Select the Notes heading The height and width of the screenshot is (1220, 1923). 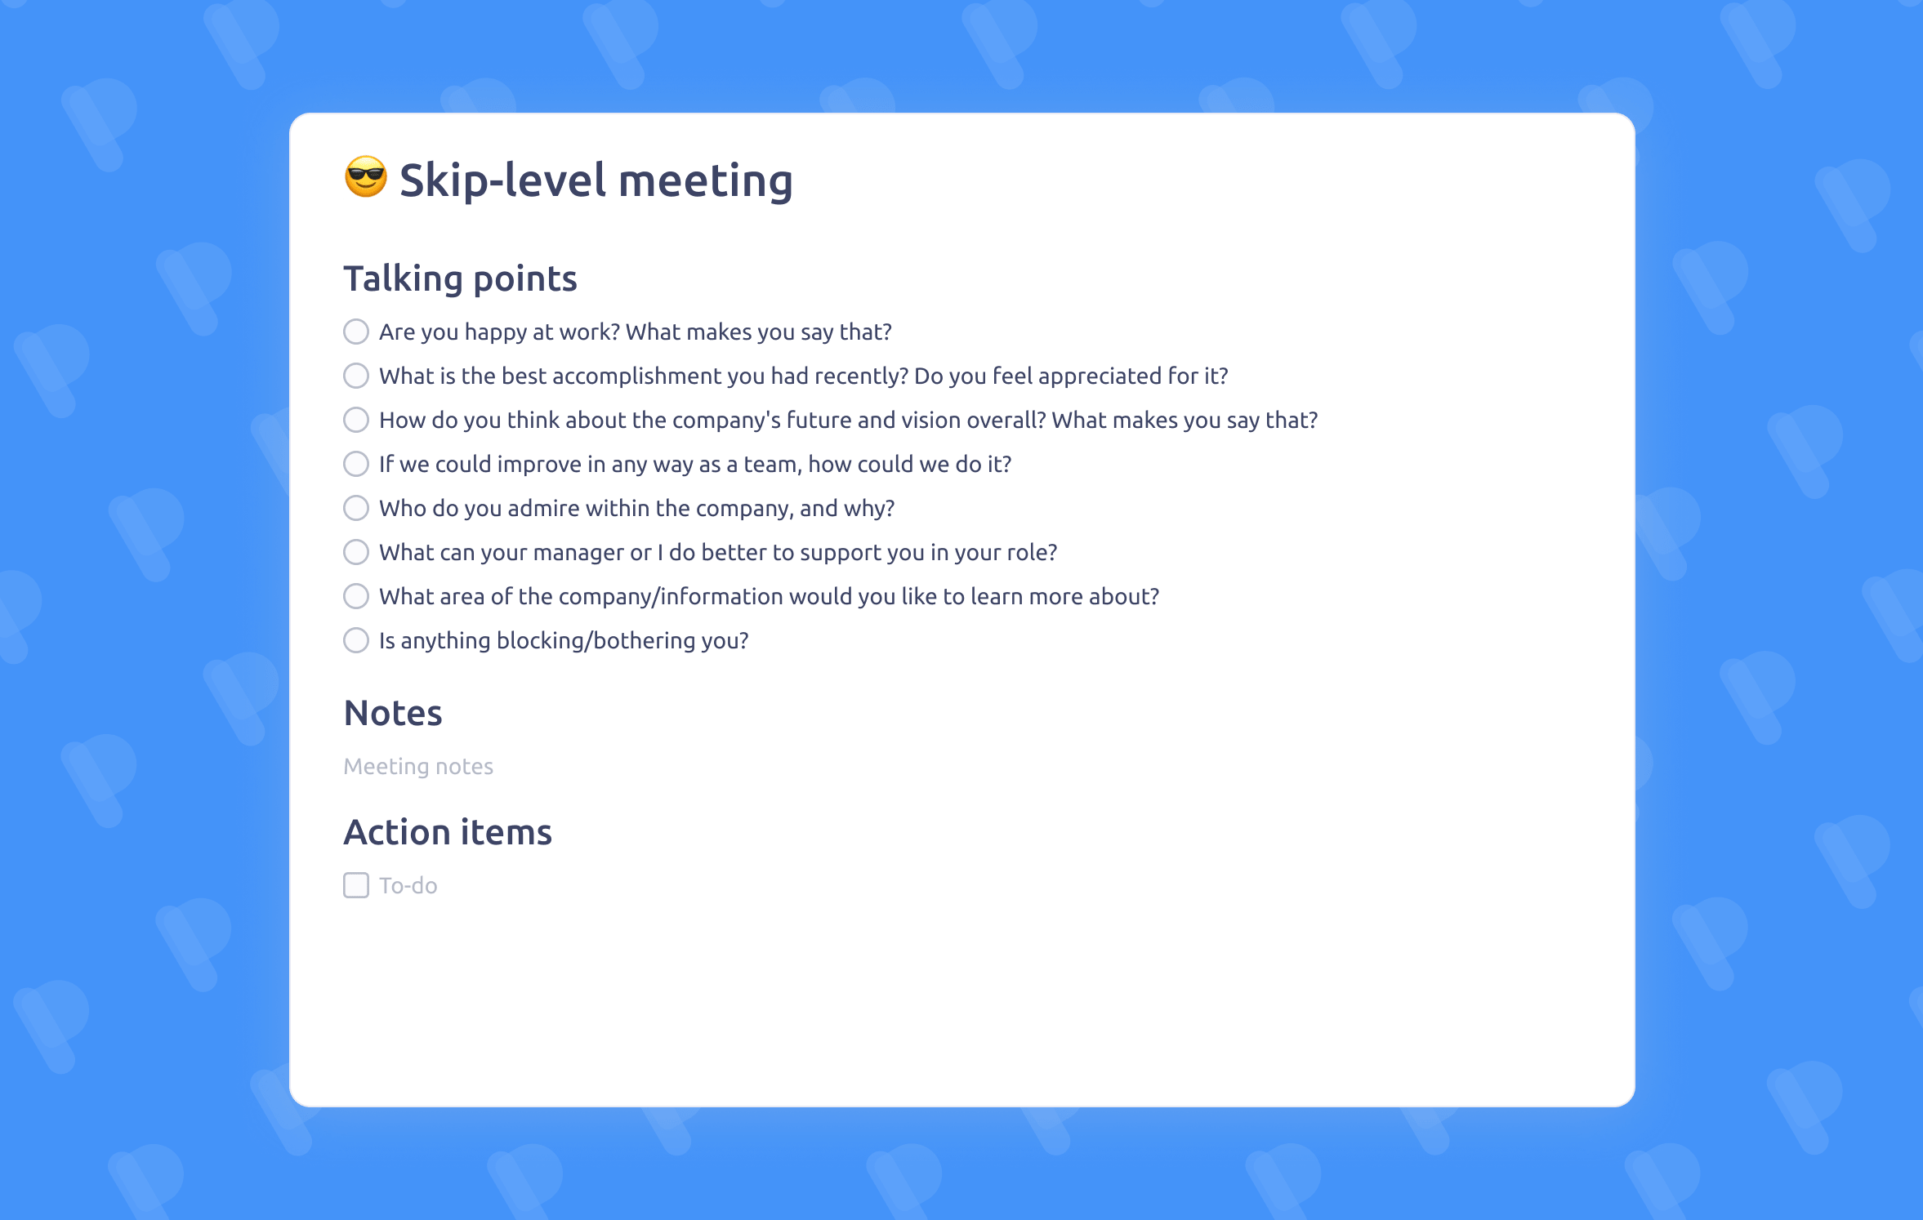coord(393,713)
